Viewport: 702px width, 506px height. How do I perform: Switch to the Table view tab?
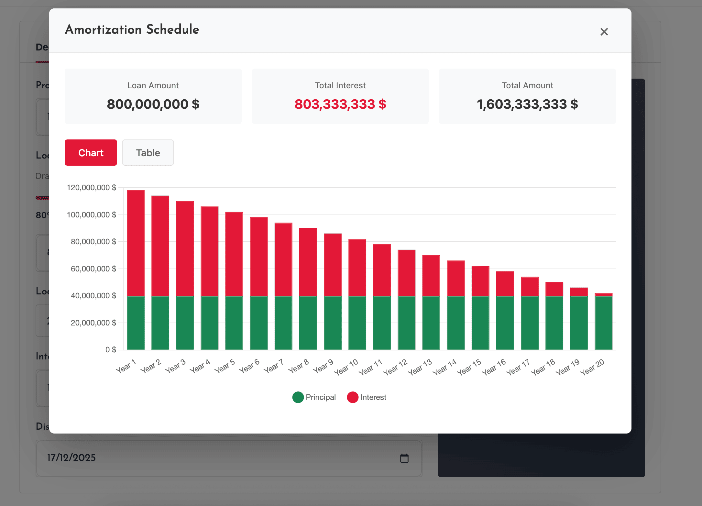pos(148,153)
